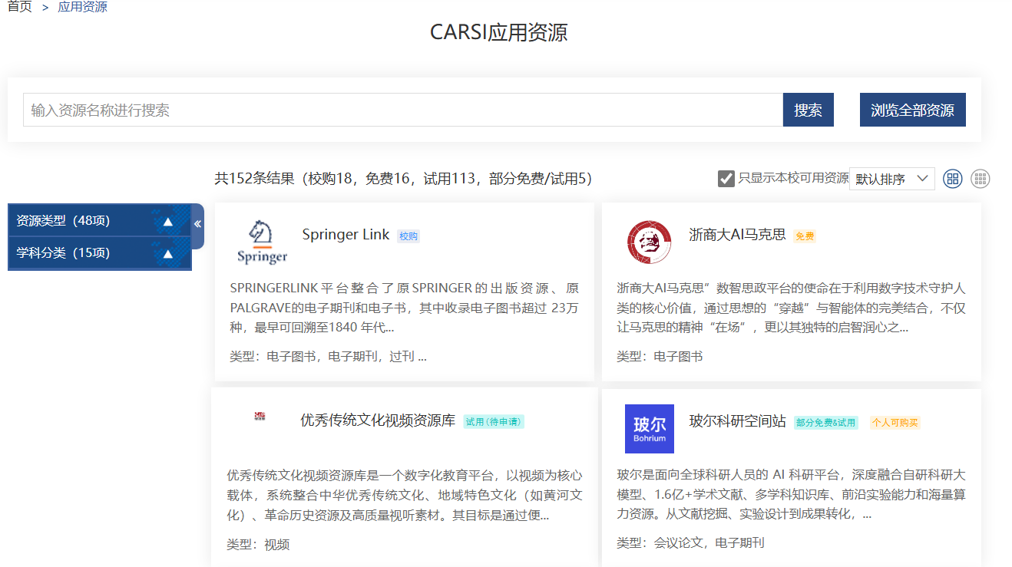This screenshot has height=567, width=1012.
Task: Click the 优秀传统文化视频资源库 description text
Action: click(405, 495)
